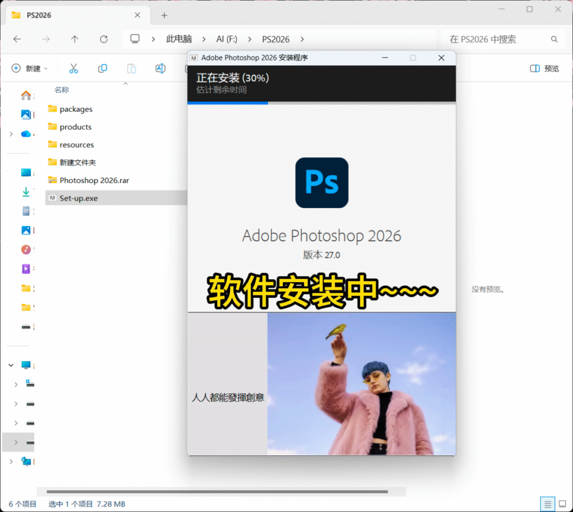Add a new Explorer tab
The width and height of the screenshot is (573, 512).
pyautogui.click(x=164, y=15)
